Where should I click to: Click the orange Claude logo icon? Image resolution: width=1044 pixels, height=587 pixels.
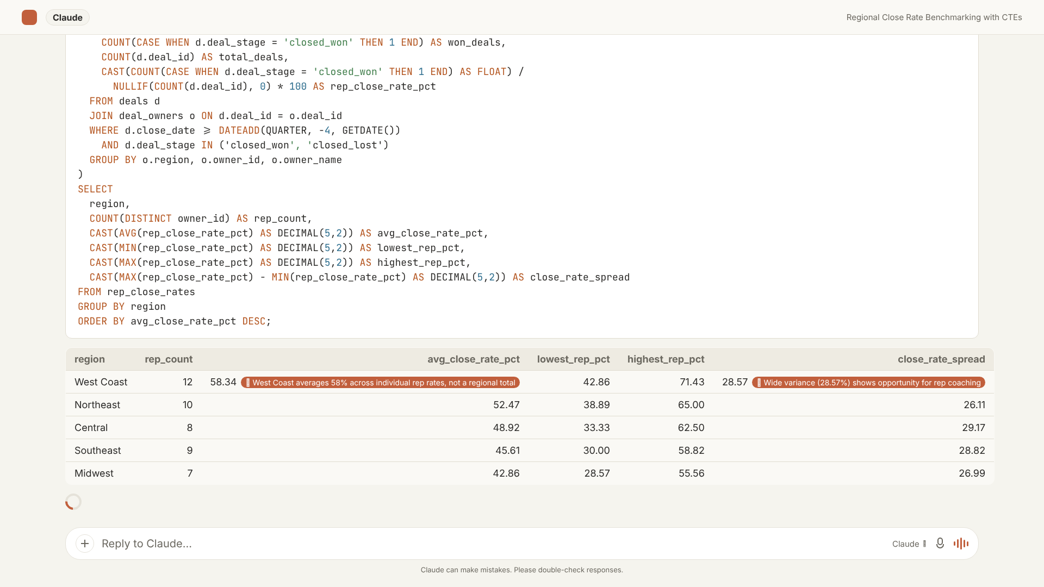pos(29,17)
